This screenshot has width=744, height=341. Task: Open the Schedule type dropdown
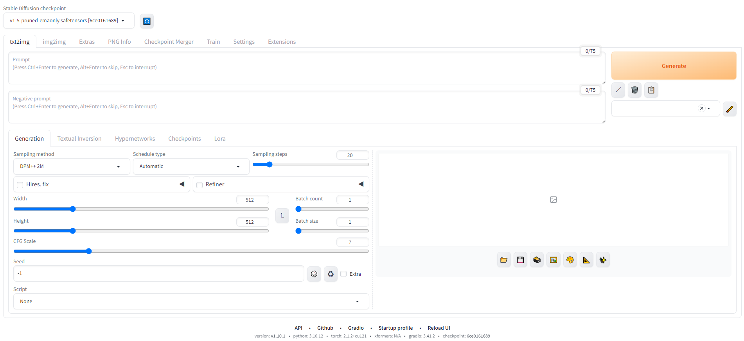pyautogui.click(x=191, y=166)
